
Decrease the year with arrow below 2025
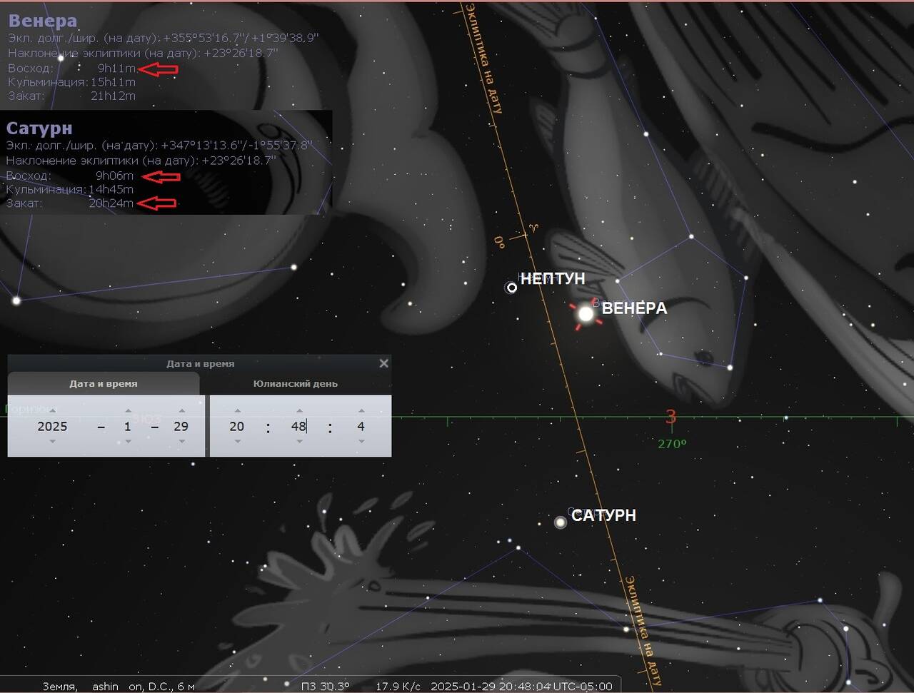pos(53,442)
